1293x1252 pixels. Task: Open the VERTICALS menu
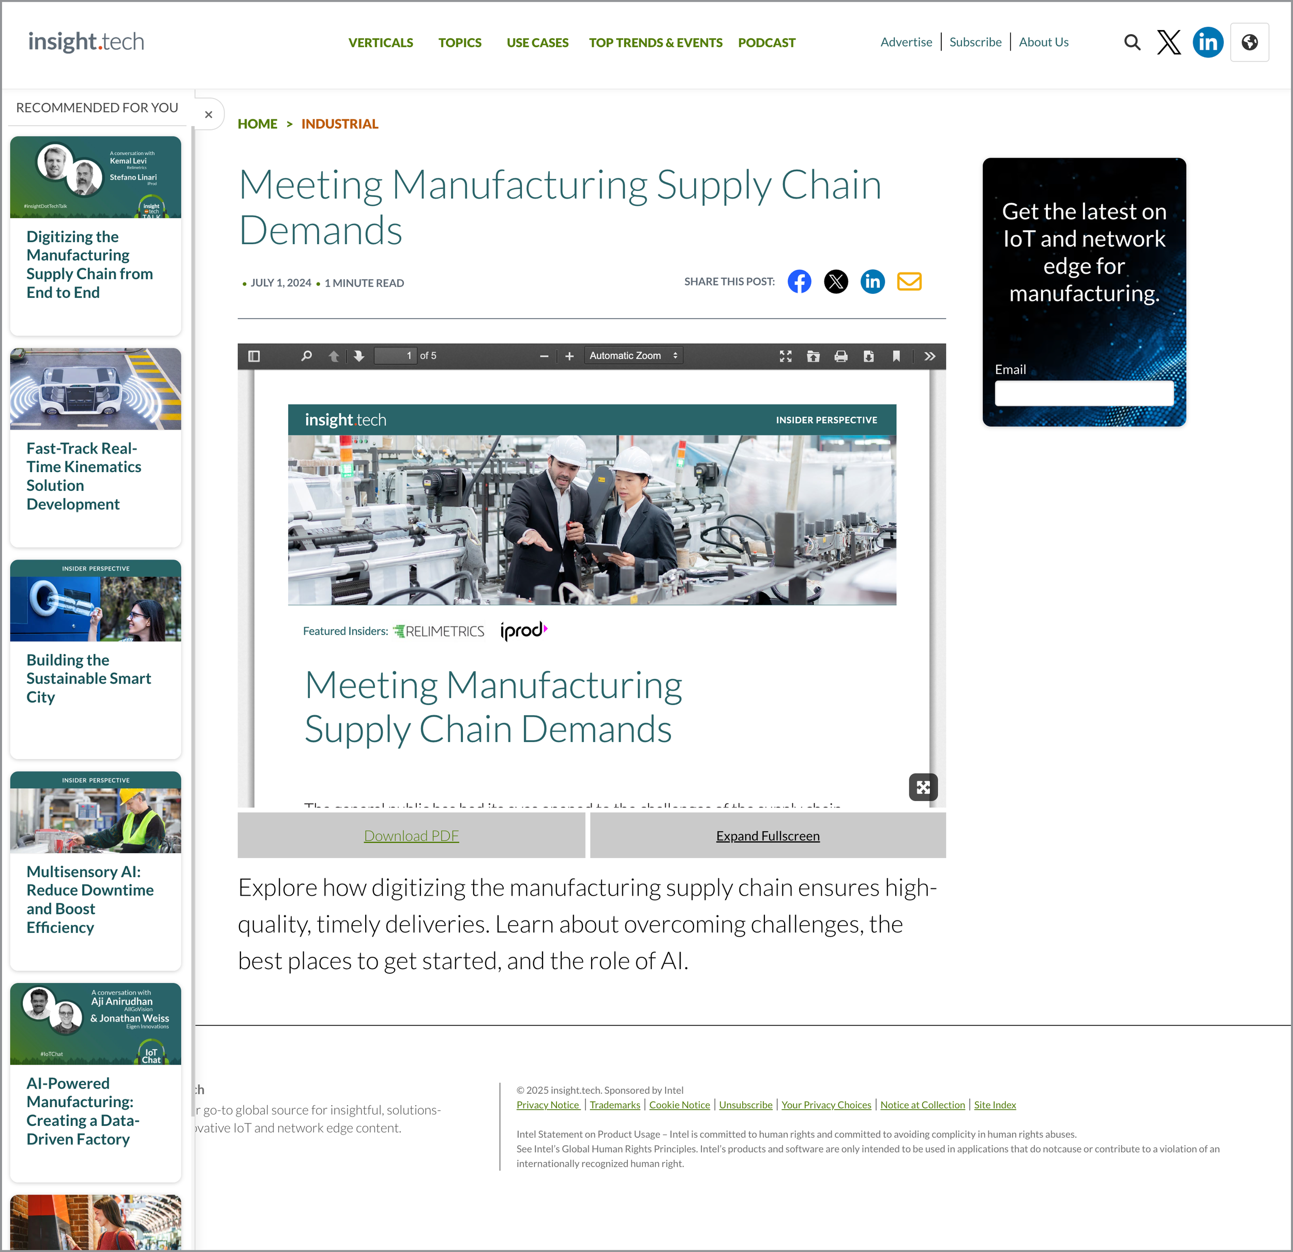(380, 43)
